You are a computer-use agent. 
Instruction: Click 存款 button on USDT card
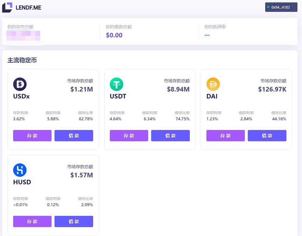click(129, 136)
